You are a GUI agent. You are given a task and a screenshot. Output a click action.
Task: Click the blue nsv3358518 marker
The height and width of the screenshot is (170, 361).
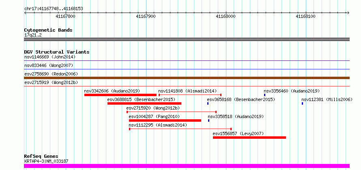209,121
